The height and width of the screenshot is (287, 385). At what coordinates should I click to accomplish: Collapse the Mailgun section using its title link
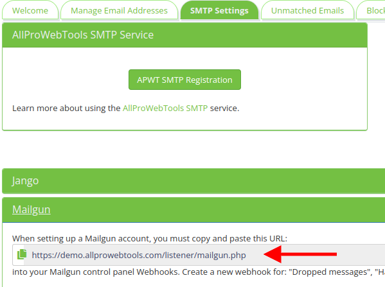tap(31, 210)
